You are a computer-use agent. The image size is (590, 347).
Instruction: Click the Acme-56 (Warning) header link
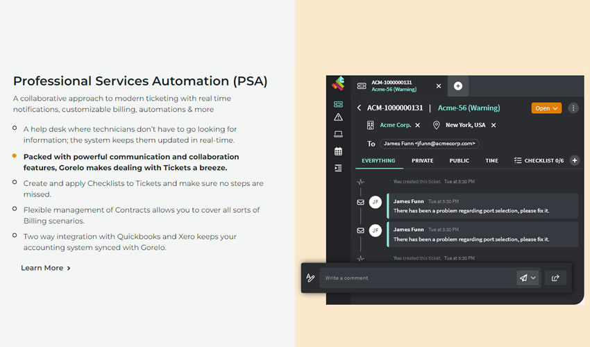coord(469,108)
